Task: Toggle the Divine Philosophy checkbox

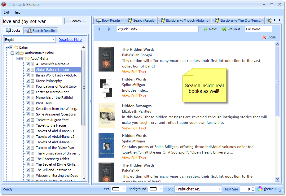Action: (x=28, y=81)
